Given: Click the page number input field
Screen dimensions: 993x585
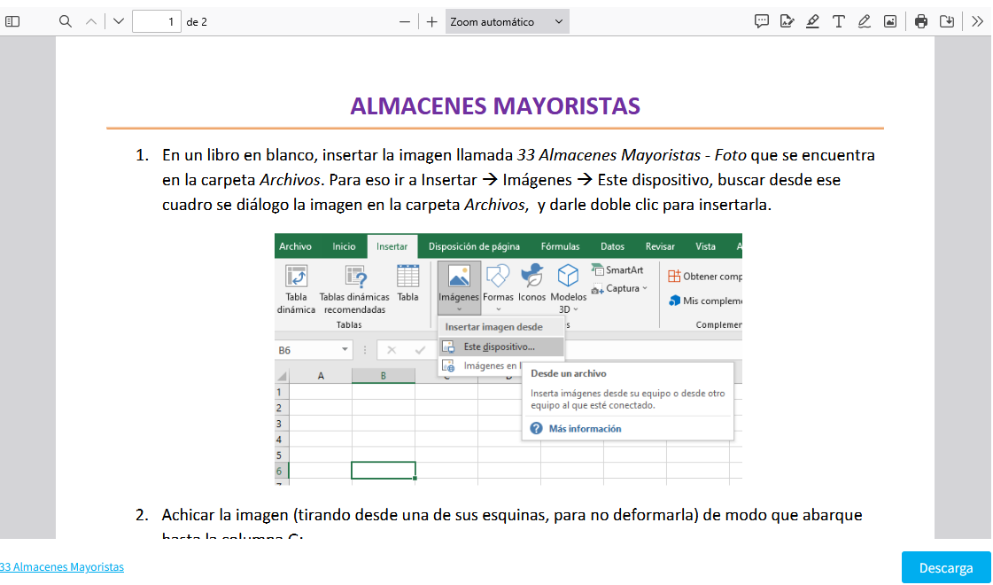Looking at the screenshot, I should tap(157, 21).
